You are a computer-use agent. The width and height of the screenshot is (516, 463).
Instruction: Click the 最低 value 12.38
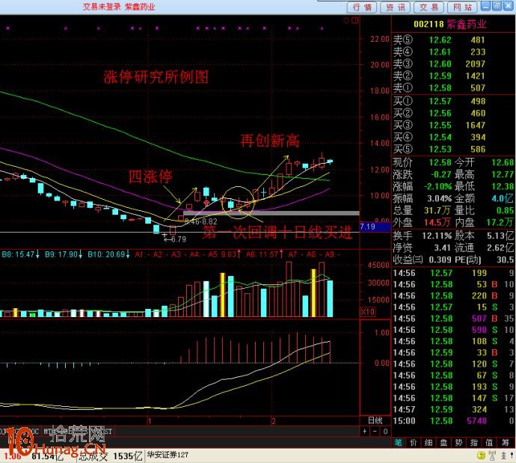pyautogui.click(x=503, y=186)
